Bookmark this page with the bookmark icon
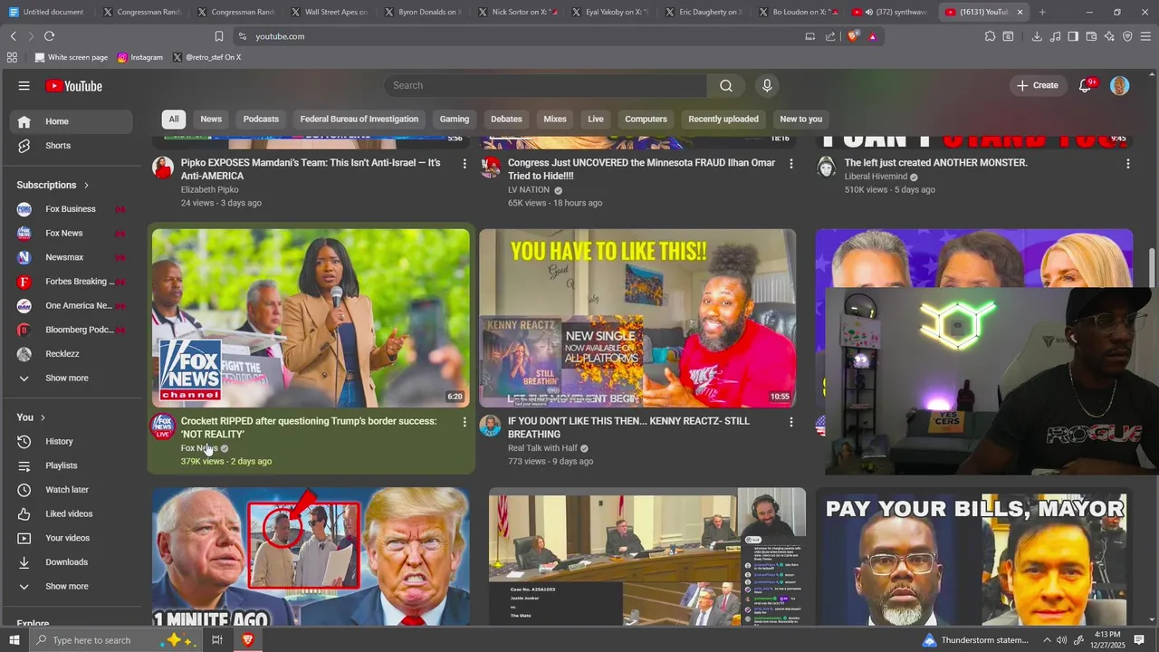The image size is (1159, 652). tap(218, 36)
